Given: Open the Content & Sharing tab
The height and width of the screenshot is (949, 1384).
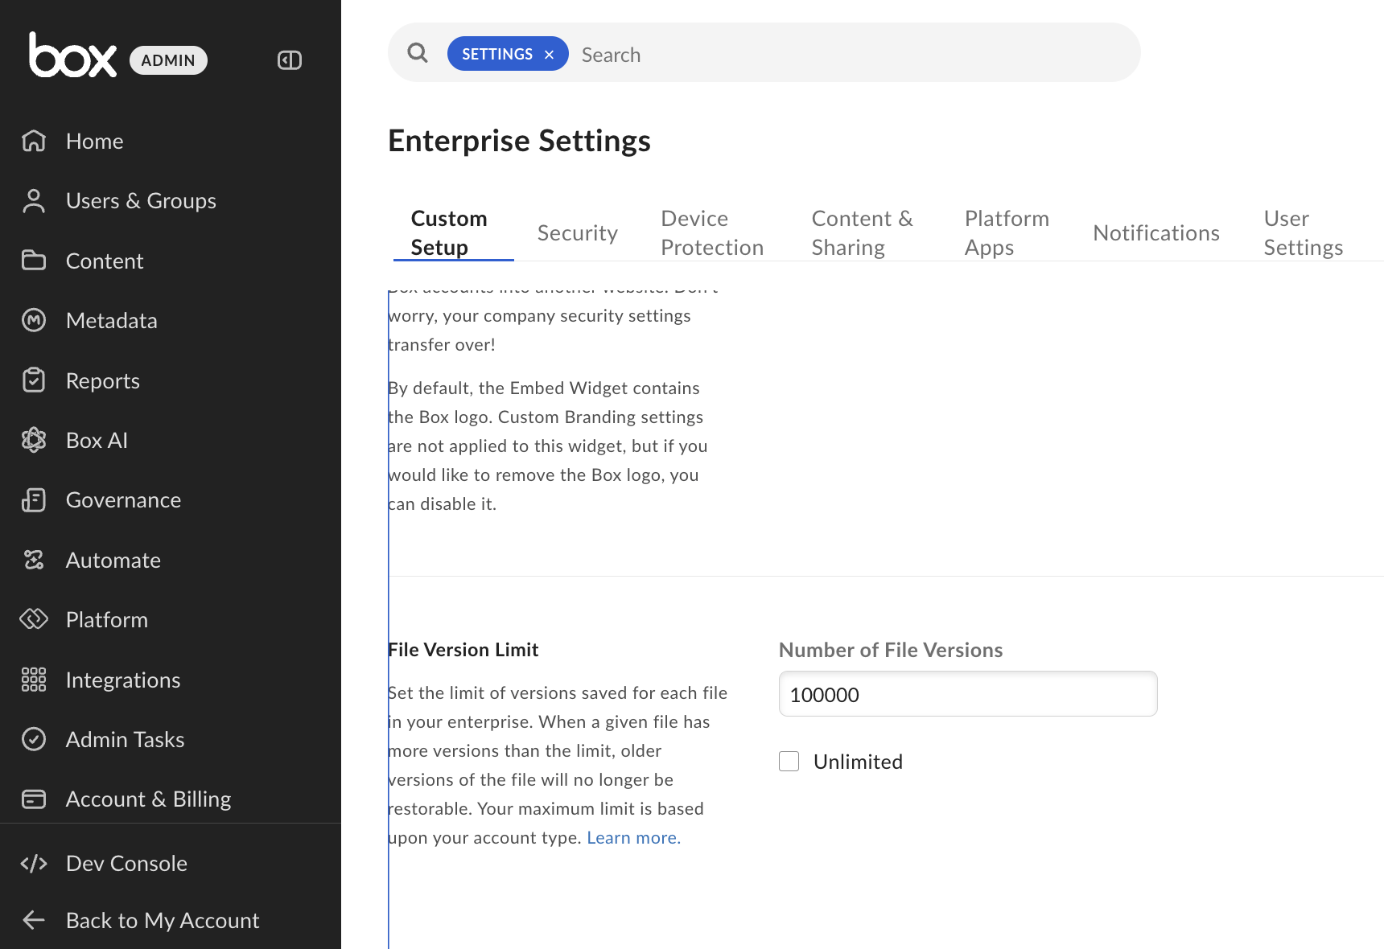Looking at the screenshot, I should tap(863, 233).
